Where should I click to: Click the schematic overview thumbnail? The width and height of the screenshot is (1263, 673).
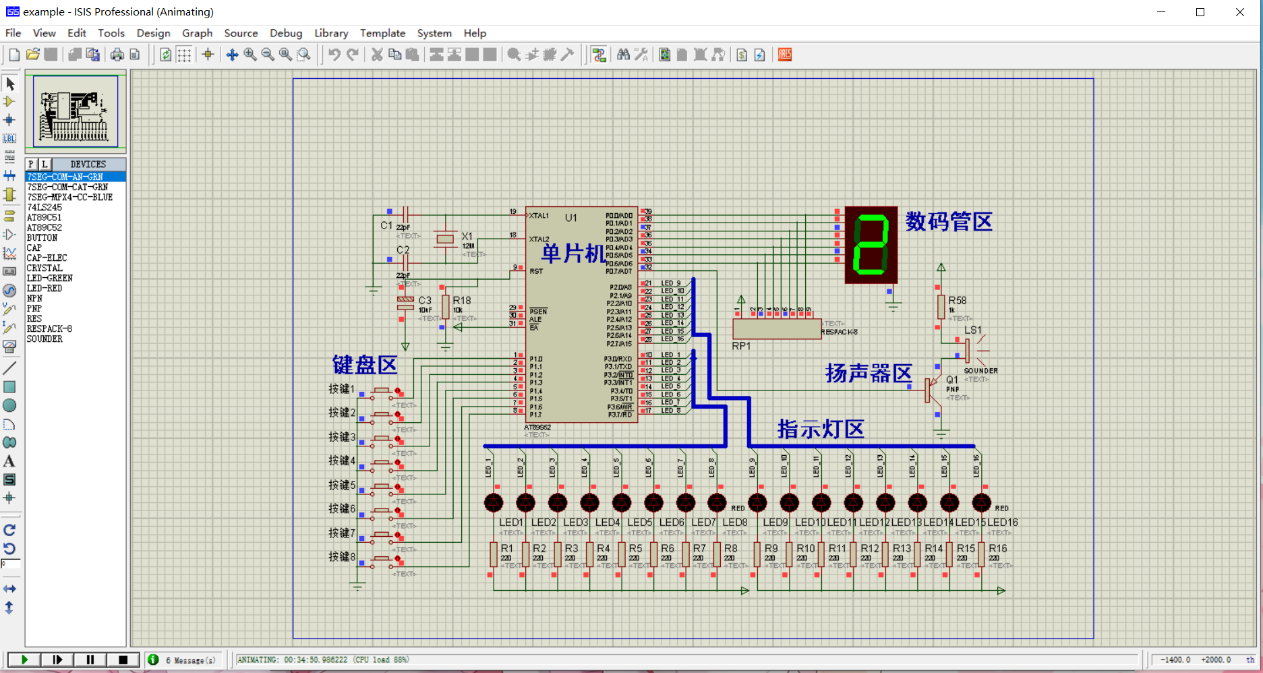click(76, 111)
